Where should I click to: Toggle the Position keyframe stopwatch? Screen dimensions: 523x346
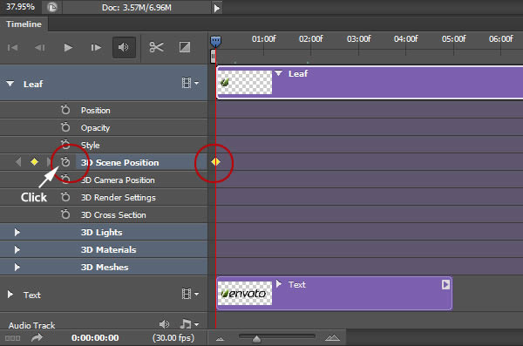65,110
